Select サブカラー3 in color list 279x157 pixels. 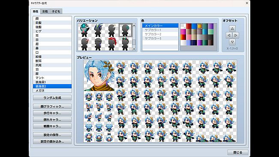(160, 39)
